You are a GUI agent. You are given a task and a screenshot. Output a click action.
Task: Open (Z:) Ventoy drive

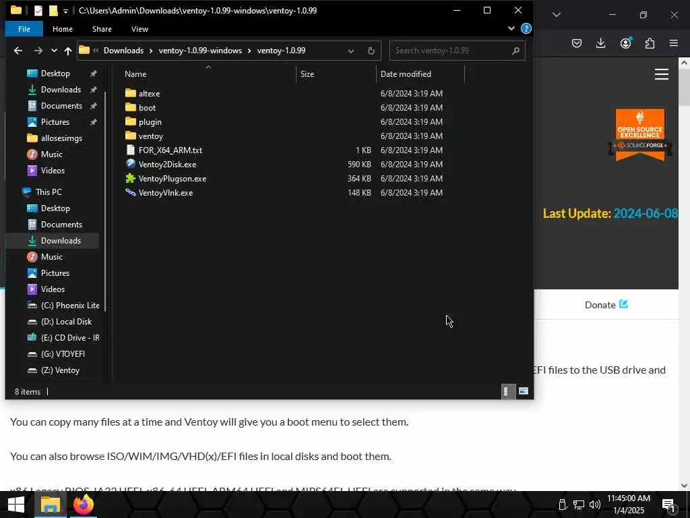pos(60,370)
